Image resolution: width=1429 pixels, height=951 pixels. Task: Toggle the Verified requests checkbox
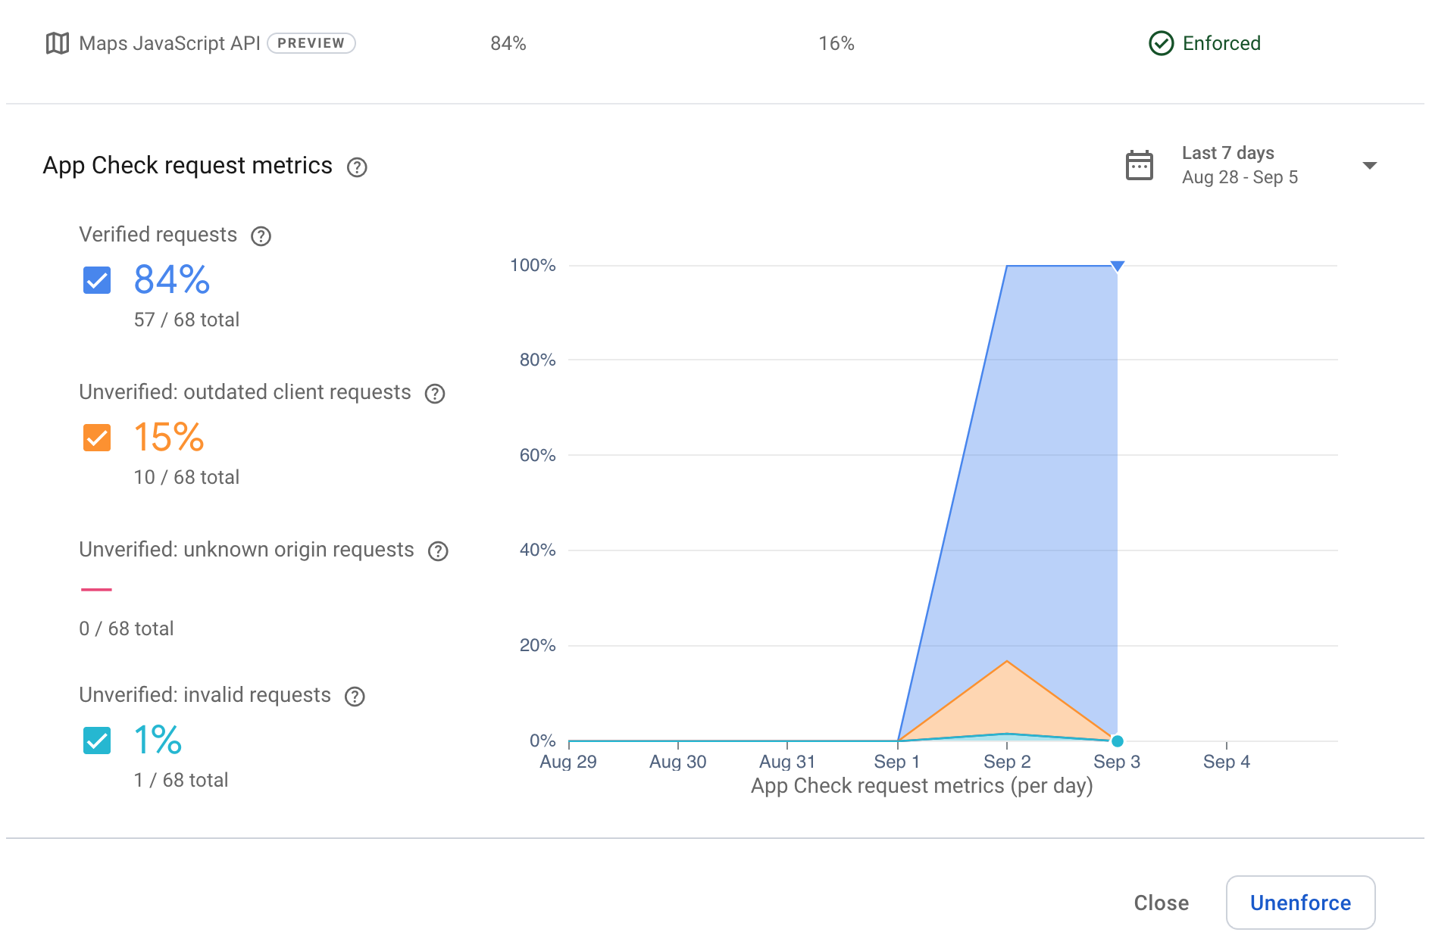[95, 280]
